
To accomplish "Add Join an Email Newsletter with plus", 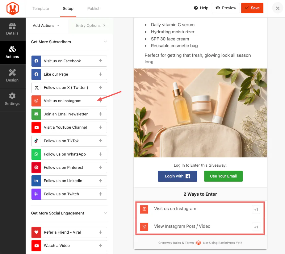I will pos(101,114).
